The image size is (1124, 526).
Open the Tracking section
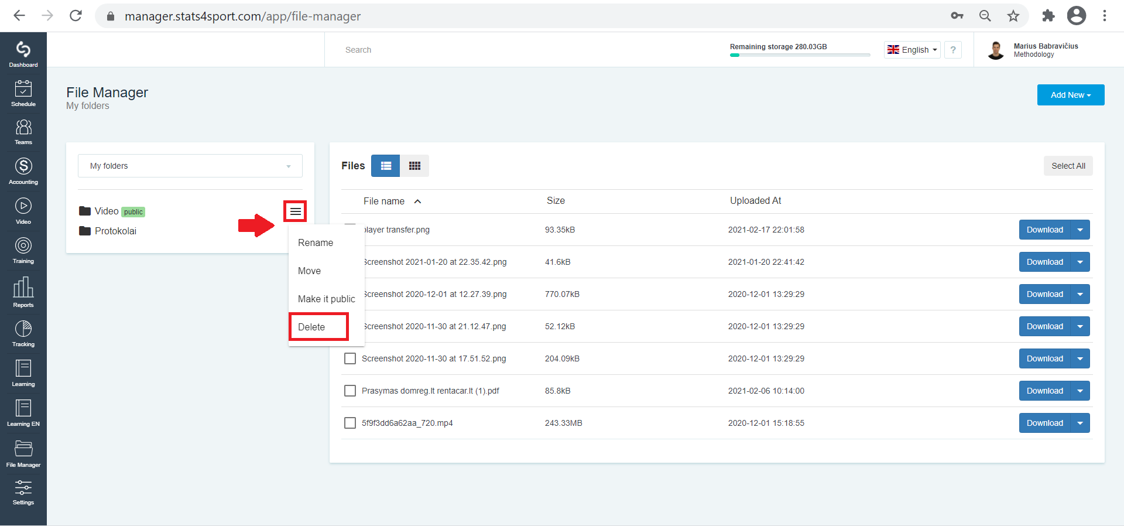tap(23, 333)
